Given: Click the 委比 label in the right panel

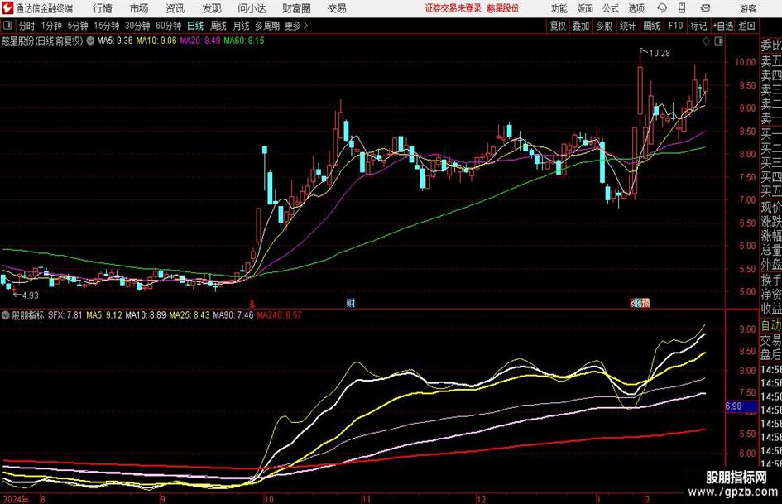Looking at the screenshot, I should point(770,46).
